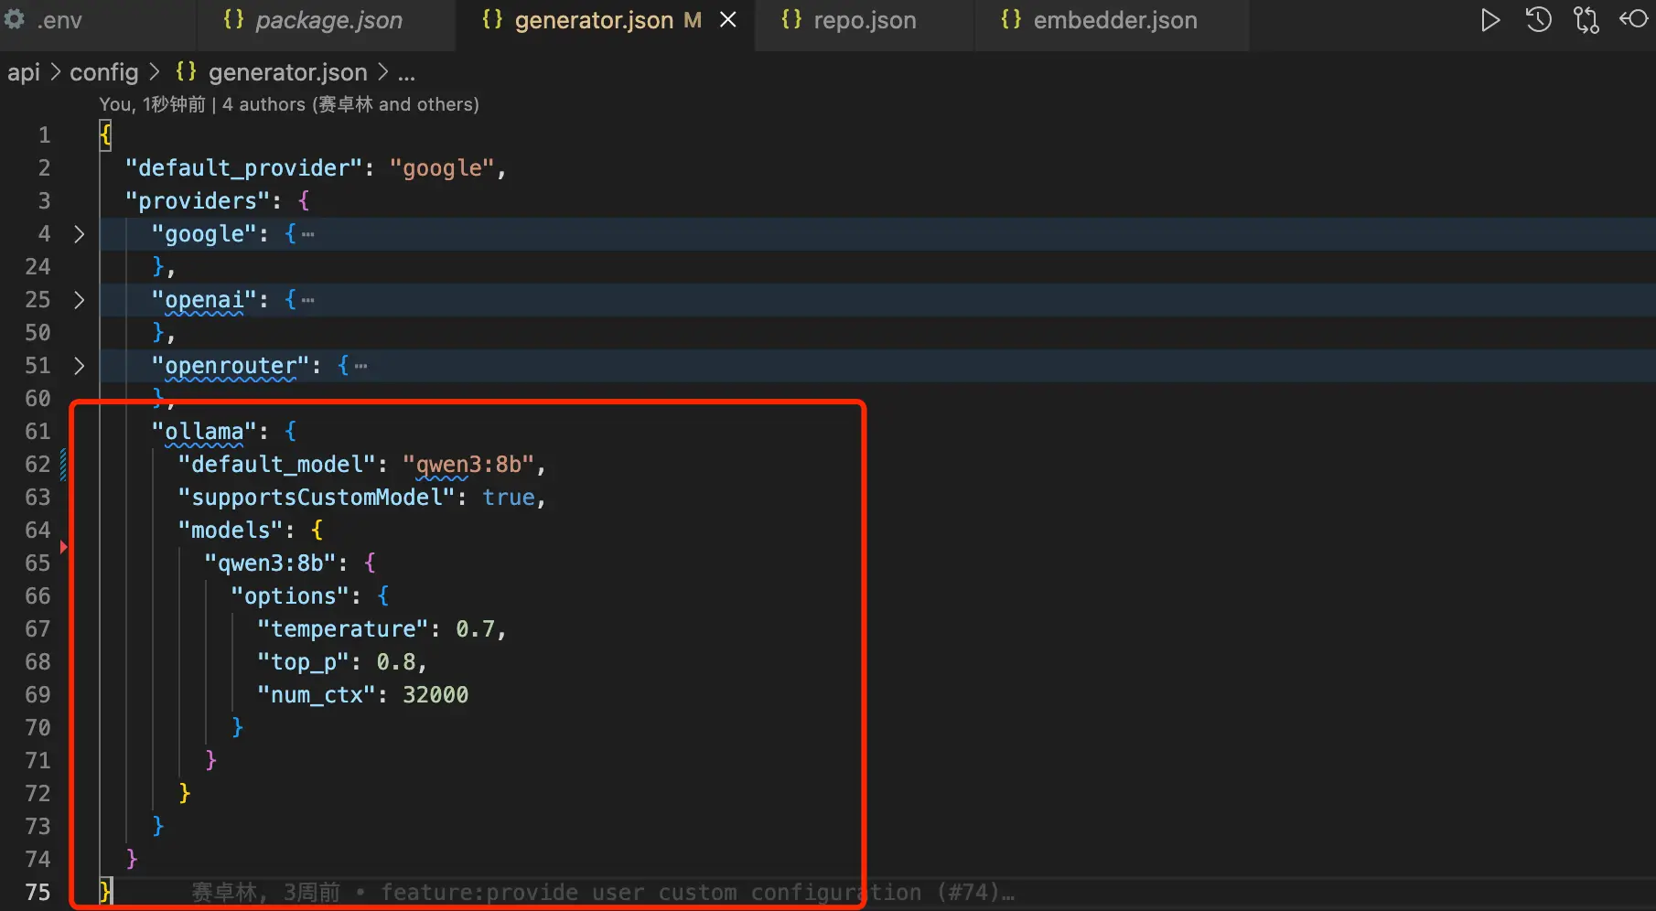Click line number 1 in gutter
This screenshot has width=1656, height=911.
pos(44,135)
